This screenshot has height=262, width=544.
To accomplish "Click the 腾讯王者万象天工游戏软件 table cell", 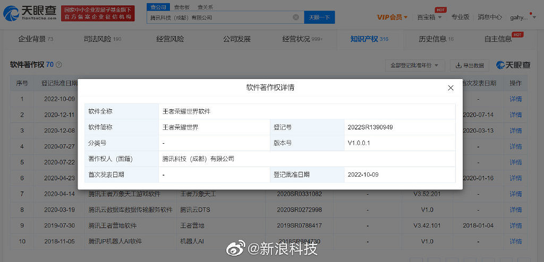I will [x=124, y=194].
